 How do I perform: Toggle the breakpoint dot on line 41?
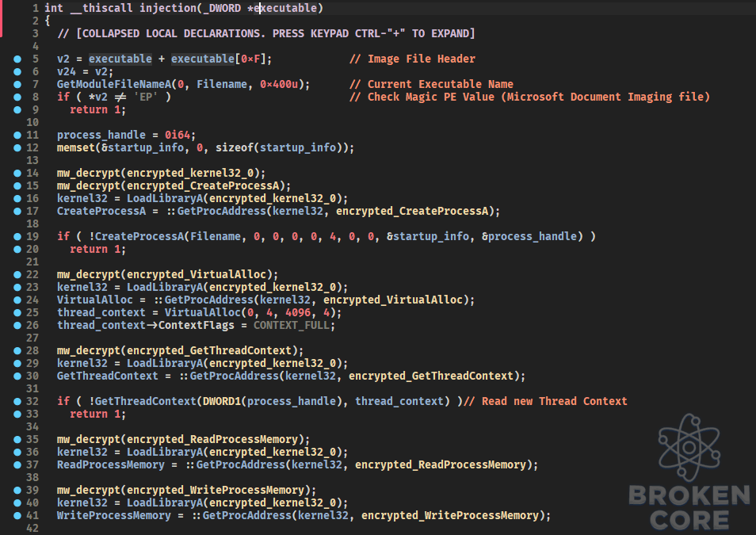pyautogui.click(x=17, y=515)
